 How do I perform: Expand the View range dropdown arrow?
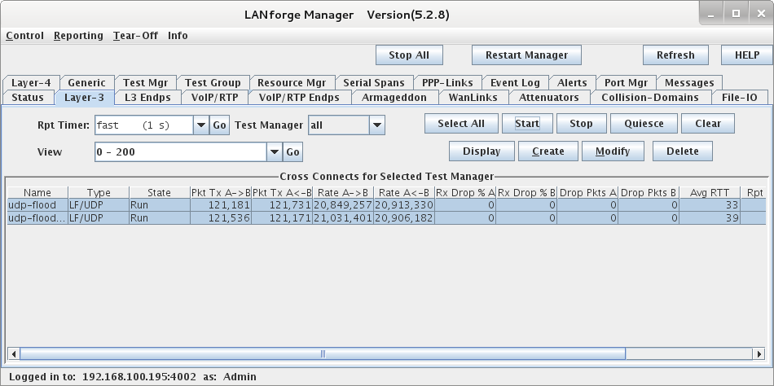tap(275, 152)
